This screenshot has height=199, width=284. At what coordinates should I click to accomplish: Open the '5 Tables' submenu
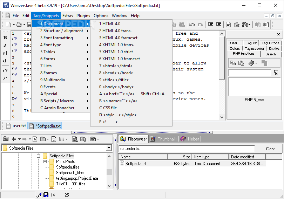[61, 52]
